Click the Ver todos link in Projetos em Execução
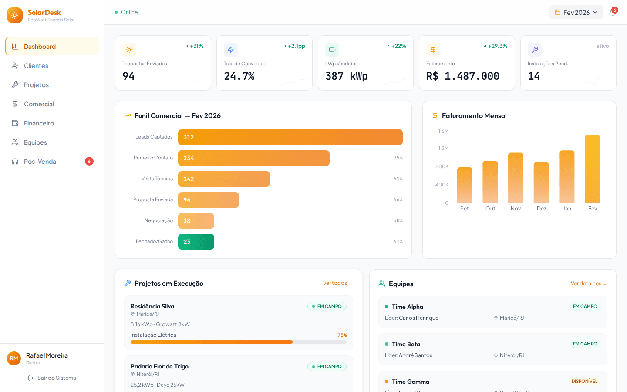 pos(337,283)
